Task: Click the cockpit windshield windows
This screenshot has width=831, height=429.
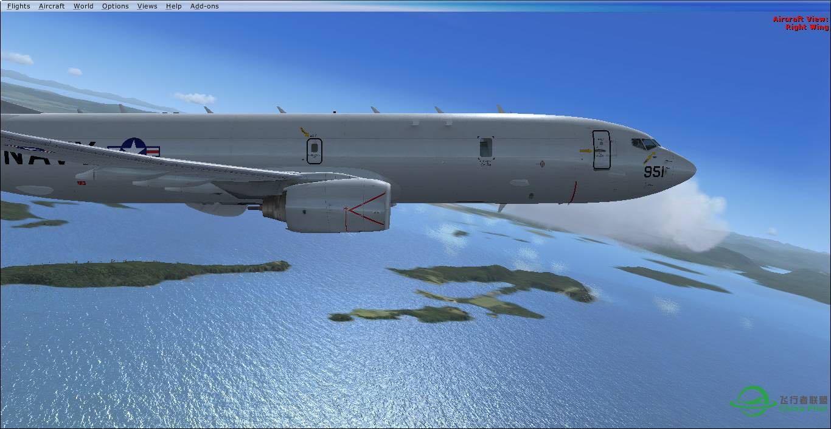Action: (645, 144)
